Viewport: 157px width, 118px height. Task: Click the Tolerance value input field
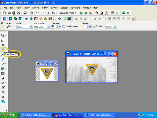click(54, 27)
